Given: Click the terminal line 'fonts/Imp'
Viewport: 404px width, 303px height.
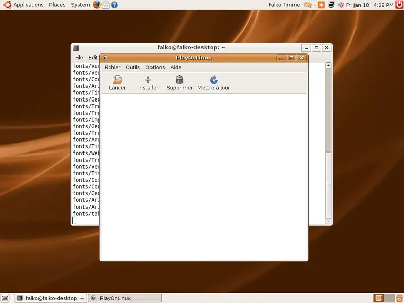Looking at the screenshot, I should (x=86, y=120).
